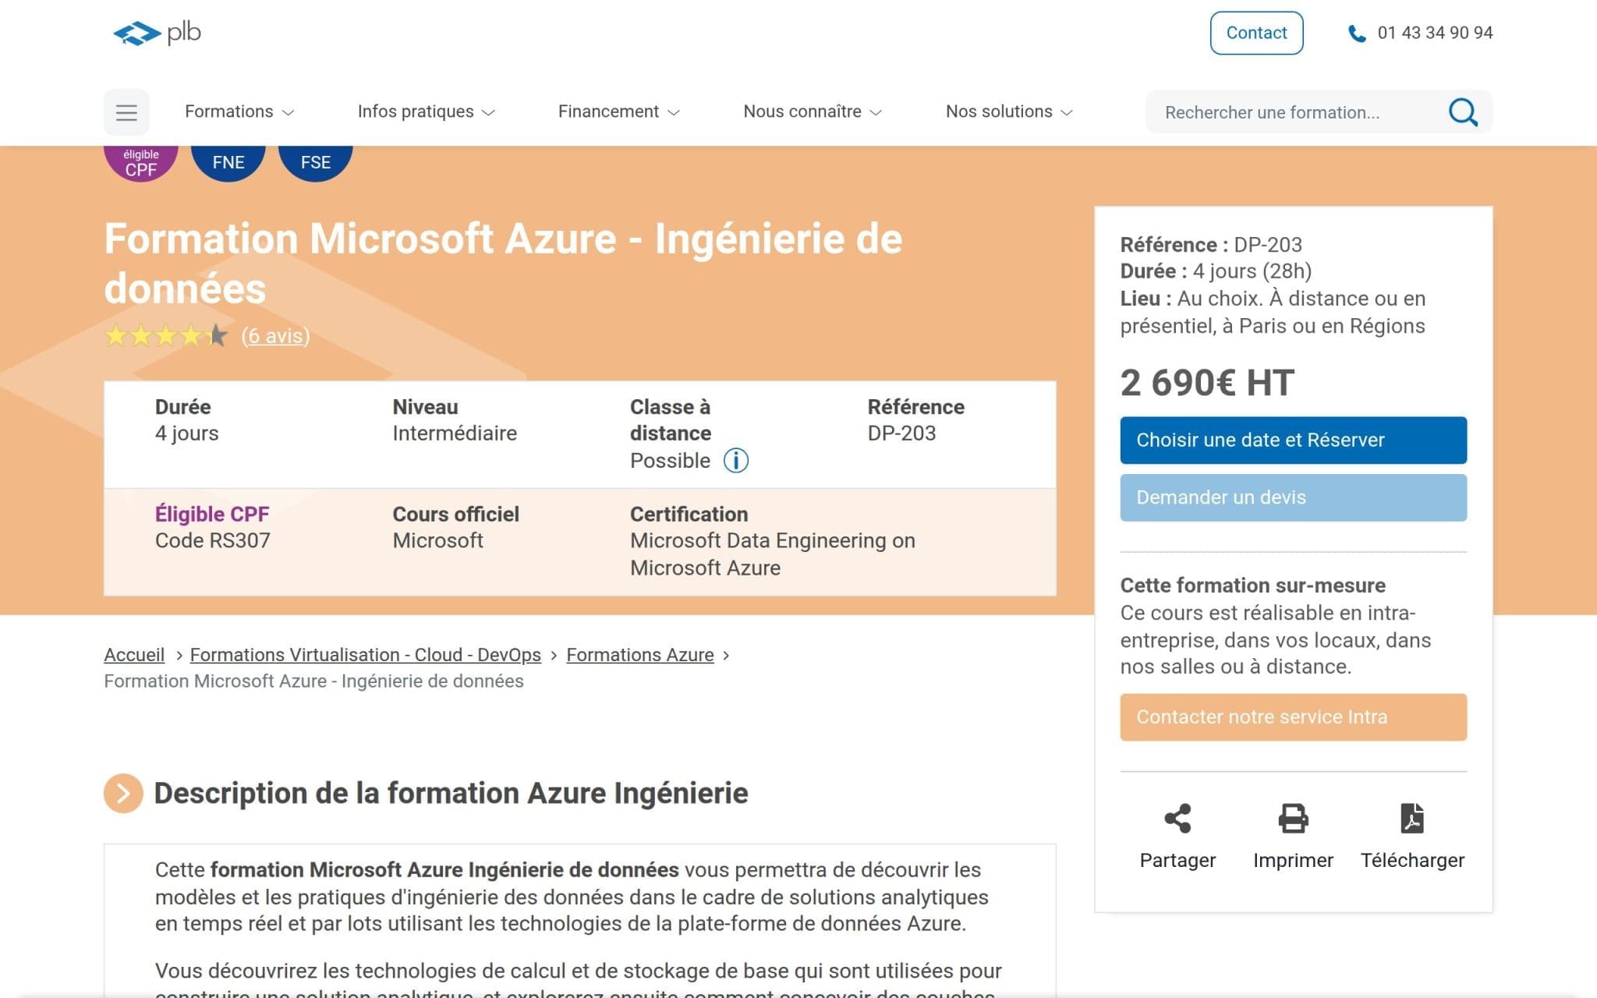Viewport: 1597px width, 998px height.
Task: Select the FSE badge
Action: (x=316, y=162)
